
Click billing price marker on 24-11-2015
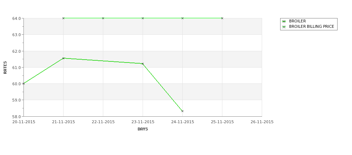tap(183, 18)
